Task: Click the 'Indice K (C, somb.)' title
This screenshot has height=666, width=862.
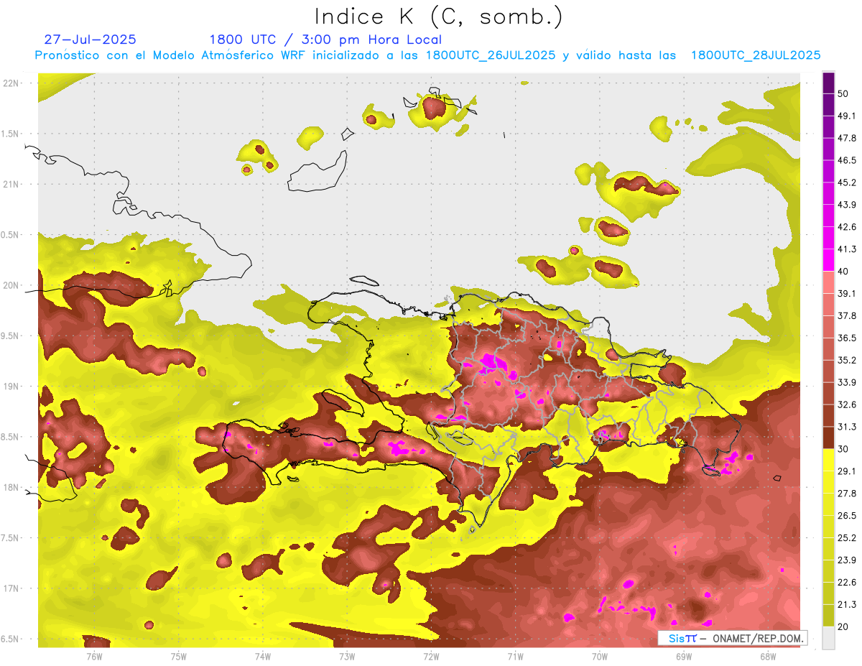Action: click(x=438, y=17)
